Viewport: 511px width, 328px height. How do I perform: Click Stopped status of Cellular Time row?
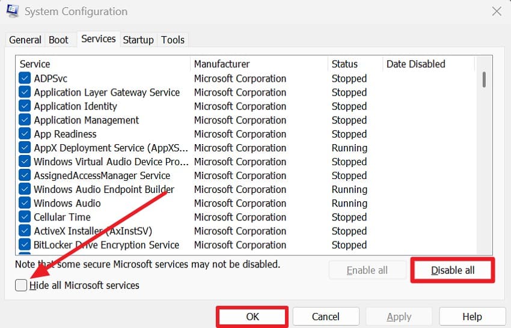(349, 217)
